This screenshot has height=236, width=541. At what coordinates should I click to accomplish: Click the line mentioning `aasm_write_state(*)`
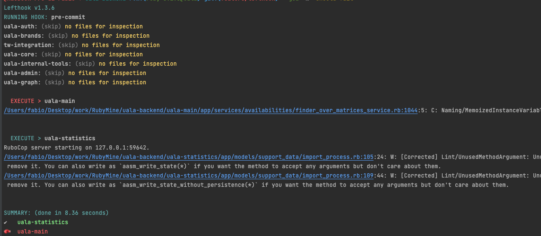click(x=224, y=166)
